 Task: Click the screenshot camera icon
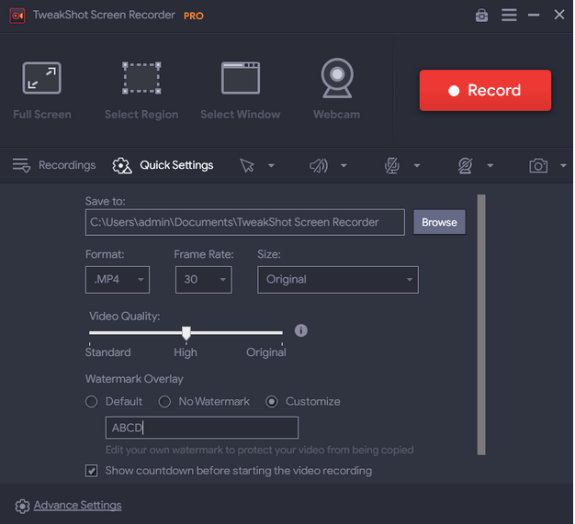tap(538, 165)
